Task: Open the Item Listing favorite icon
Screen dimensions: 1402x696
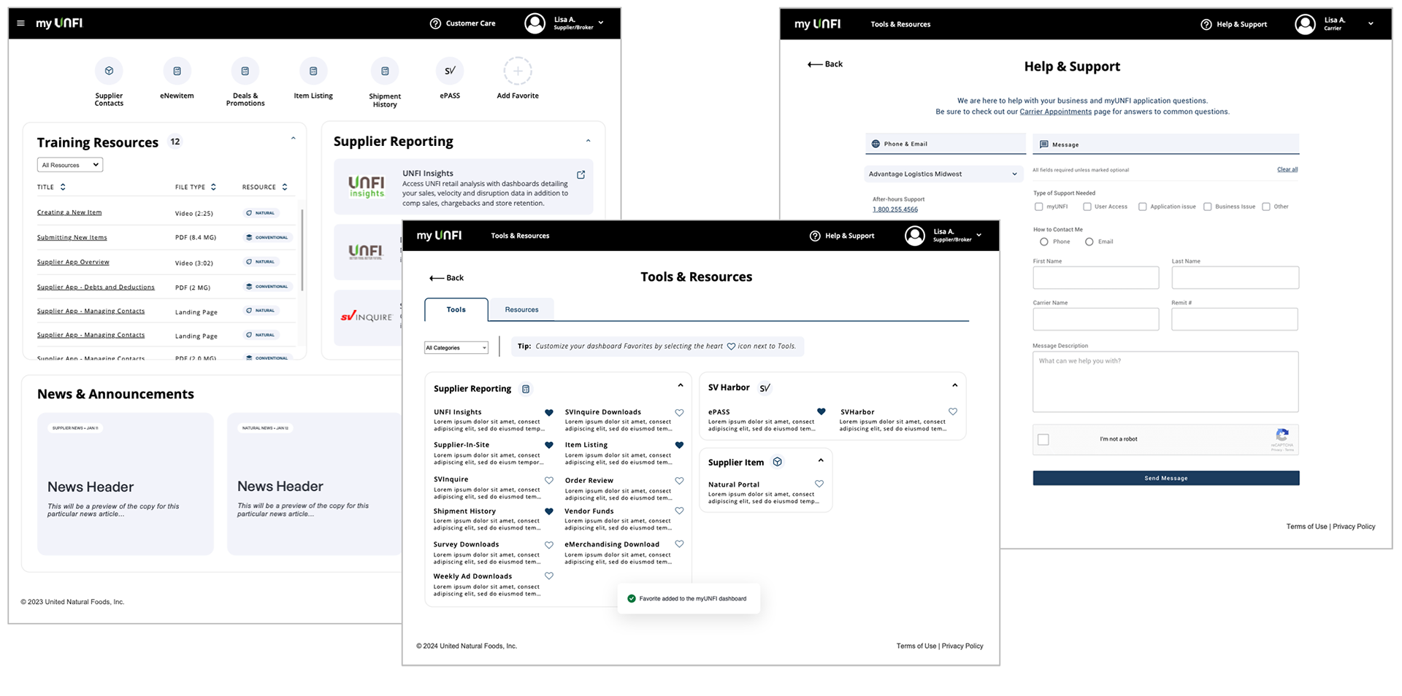Action: [313, 71]
